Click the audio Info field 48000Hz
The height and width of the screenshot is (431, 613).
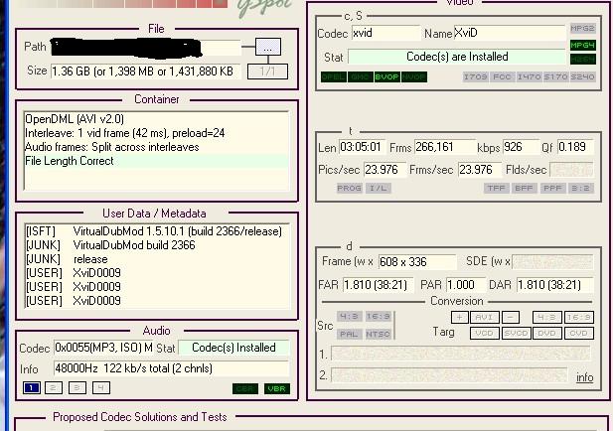(x=171, y=368)
